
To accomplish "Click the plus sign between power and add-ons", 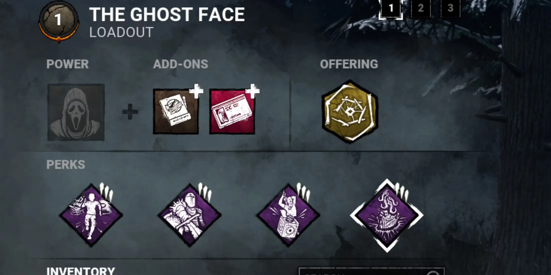I will (130, 112).
